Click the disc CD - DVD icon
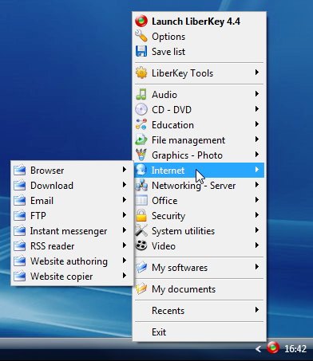 pyautogui.click(x=141, y=109)
